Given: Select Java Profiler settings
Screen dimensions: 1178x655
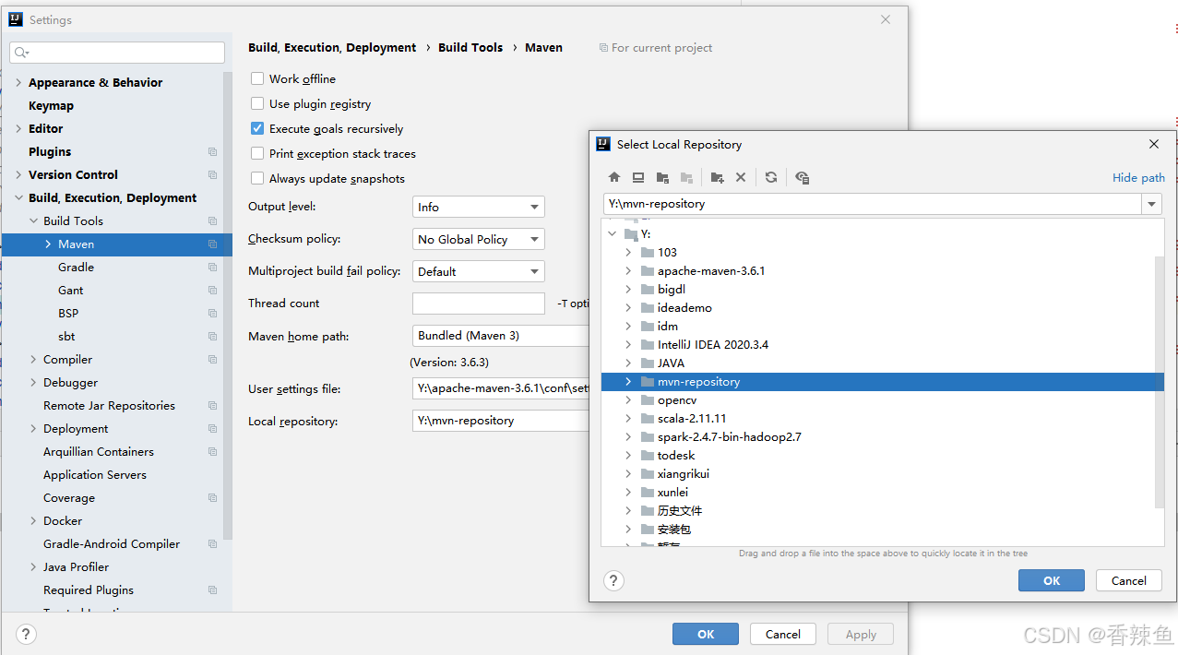Looking at the screenshot, I should (77, 566).
